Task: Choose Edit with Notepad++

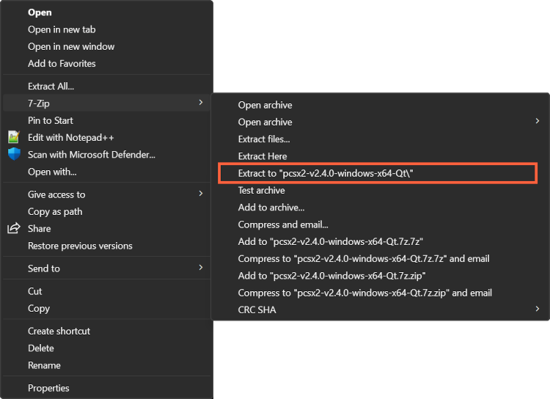Action: (x=106, y=138)
